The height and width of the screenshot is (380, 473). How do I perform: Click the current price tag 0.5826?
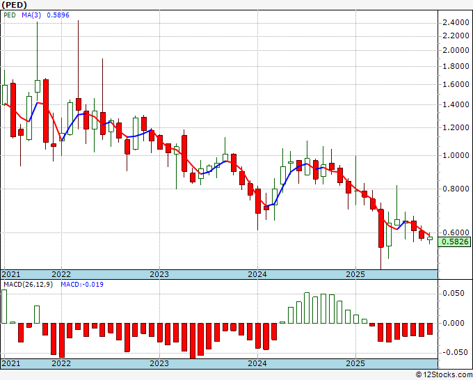coord(455,242)
